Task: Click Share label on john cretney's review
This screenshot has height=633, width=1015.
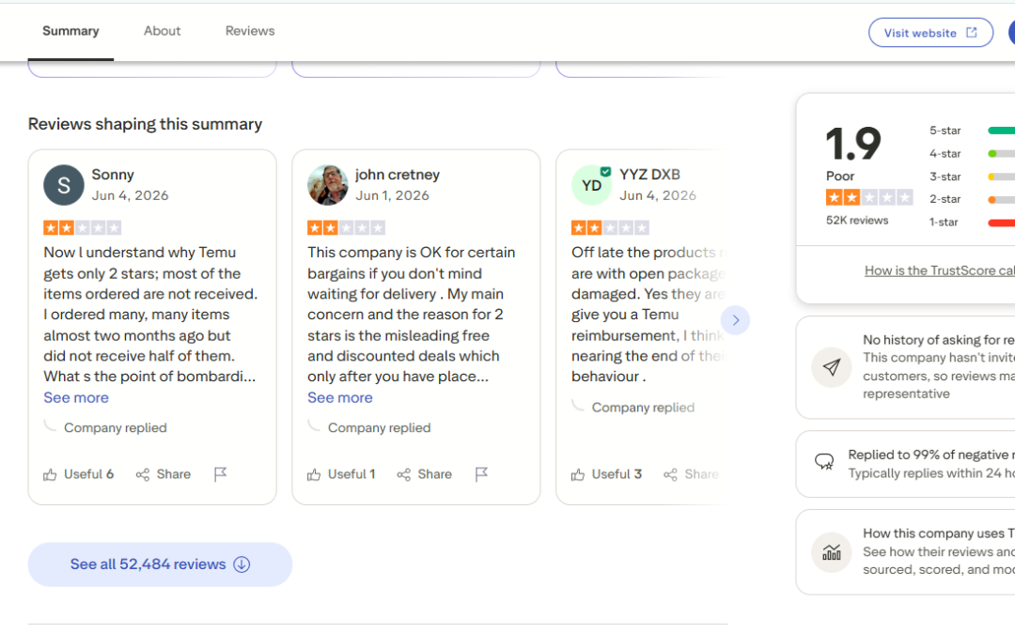Action: point(435,474)
